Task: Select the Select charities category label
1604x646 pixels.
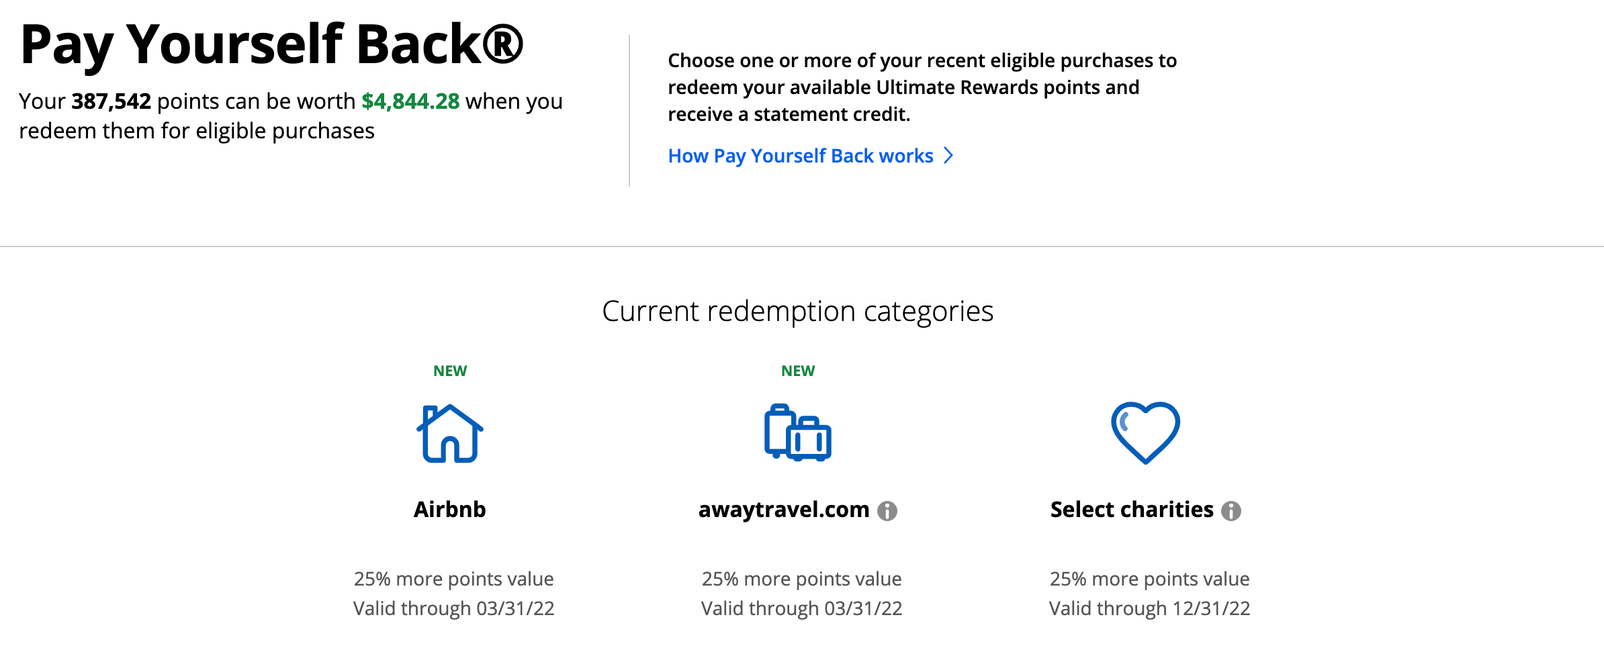Action: coord(1132,510)
